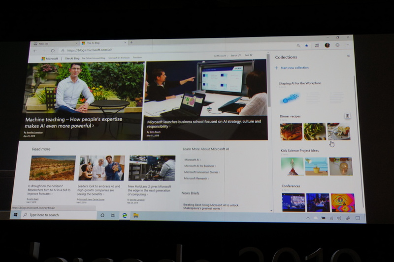Open the Conferences collection title
The width and height of the screenshot is (394, 262).
pos(291,186)
